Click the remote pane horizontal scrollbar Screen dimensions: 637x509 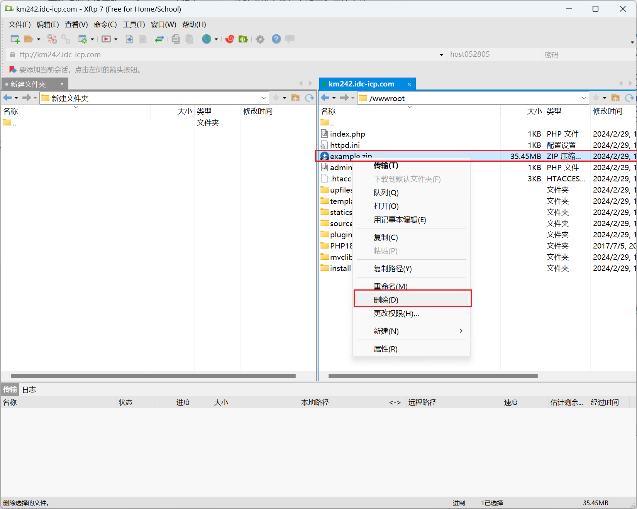[x=432, y=376]
